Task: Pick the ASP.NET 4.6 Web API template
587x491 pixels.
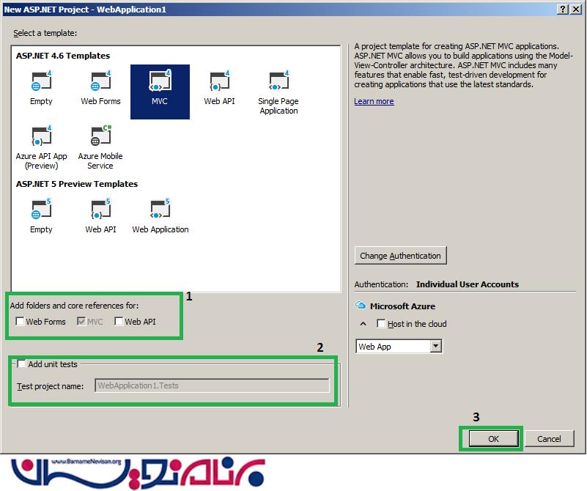Action: click(x=219, y=89)
